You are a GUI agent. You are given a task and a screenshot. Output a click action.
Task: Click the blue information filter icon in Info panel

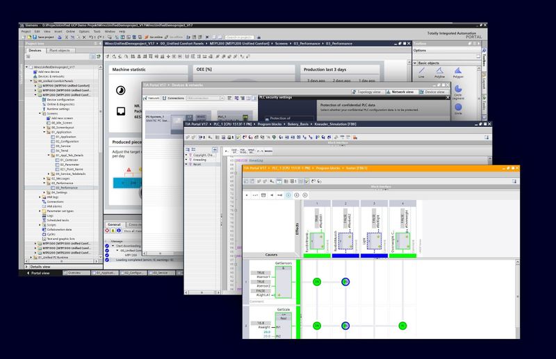119,231
